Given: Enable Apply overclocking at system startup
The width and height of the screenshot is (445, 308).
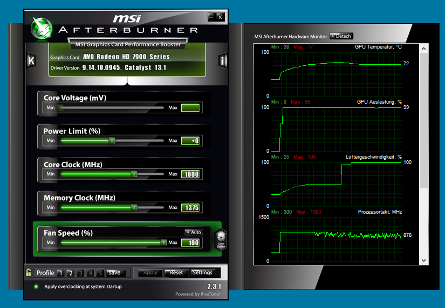Looking at the screenshot, I should tap(36, 286).
